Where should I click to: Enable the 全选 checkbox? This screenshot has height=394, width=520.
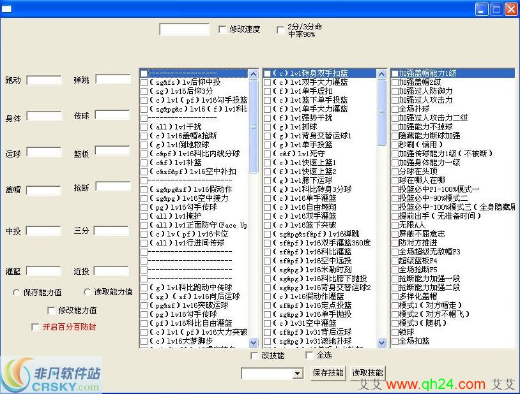point(310,355)
